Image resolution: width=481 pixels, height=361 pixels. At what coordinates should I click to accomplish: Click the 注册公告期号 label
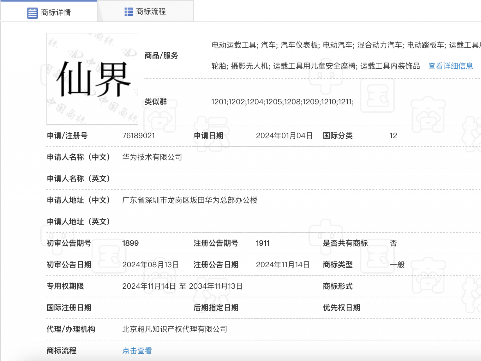(x=216, y=243)
